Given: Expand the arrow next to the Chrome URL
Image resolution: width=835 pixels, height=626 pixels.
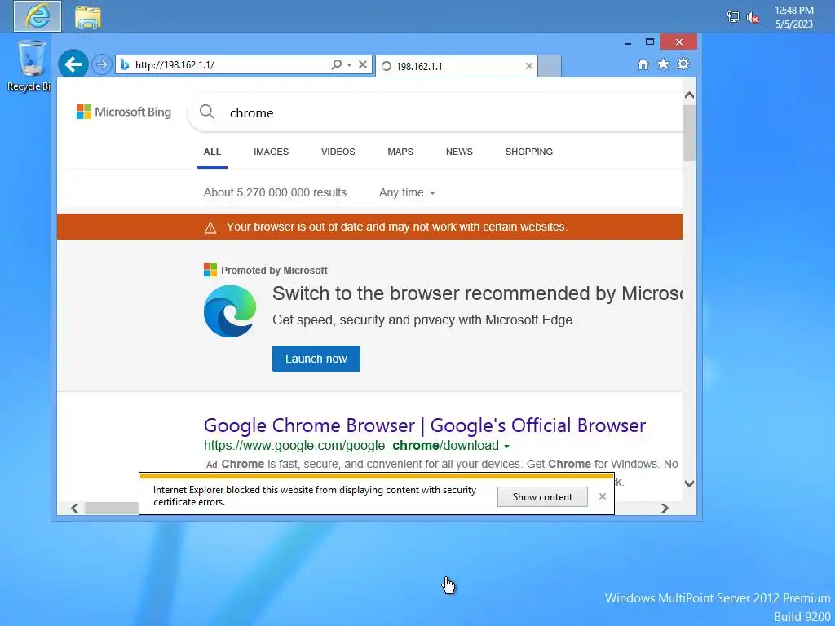Looking at the screenshot, I should point(506,447).
